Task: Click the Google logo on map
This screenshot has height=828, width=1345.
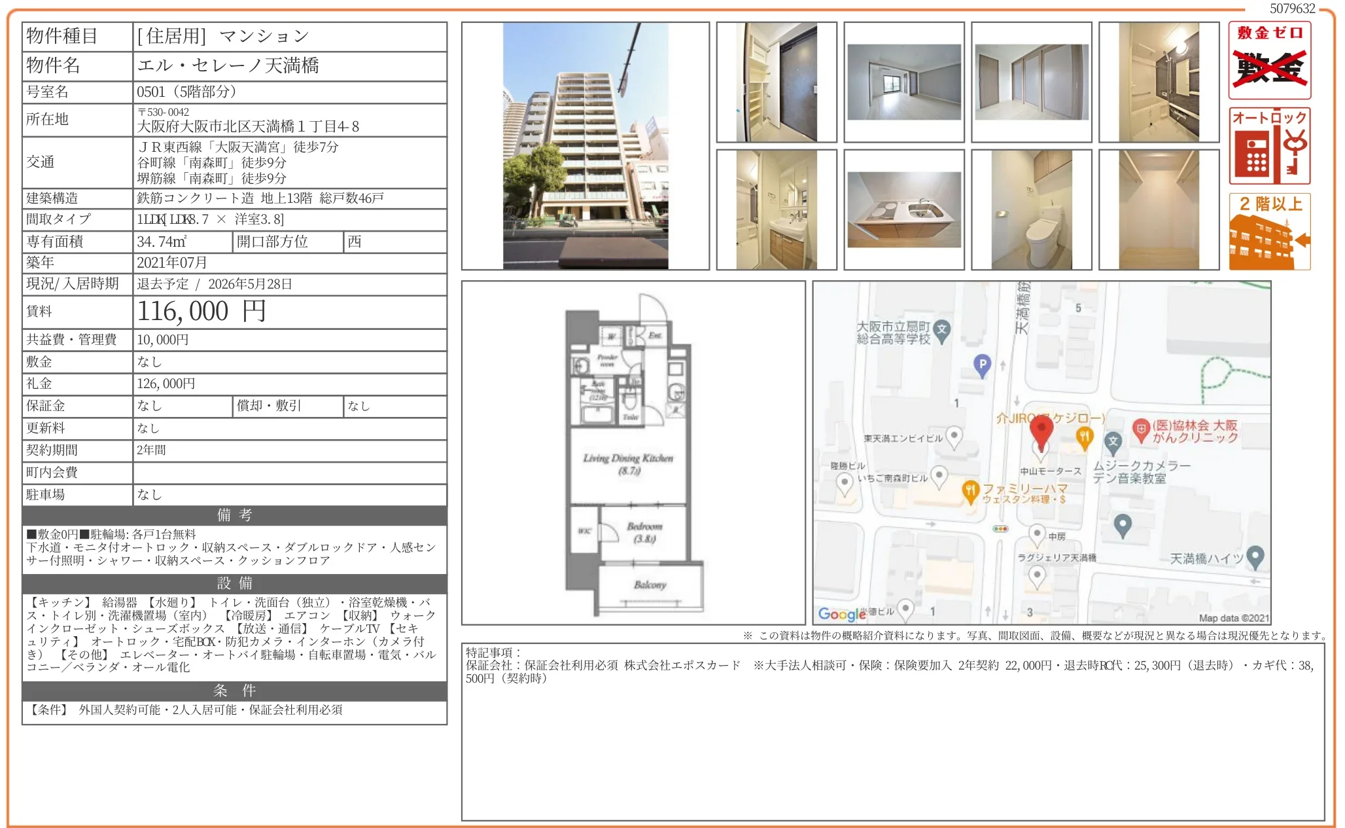Action: (842, 613)
